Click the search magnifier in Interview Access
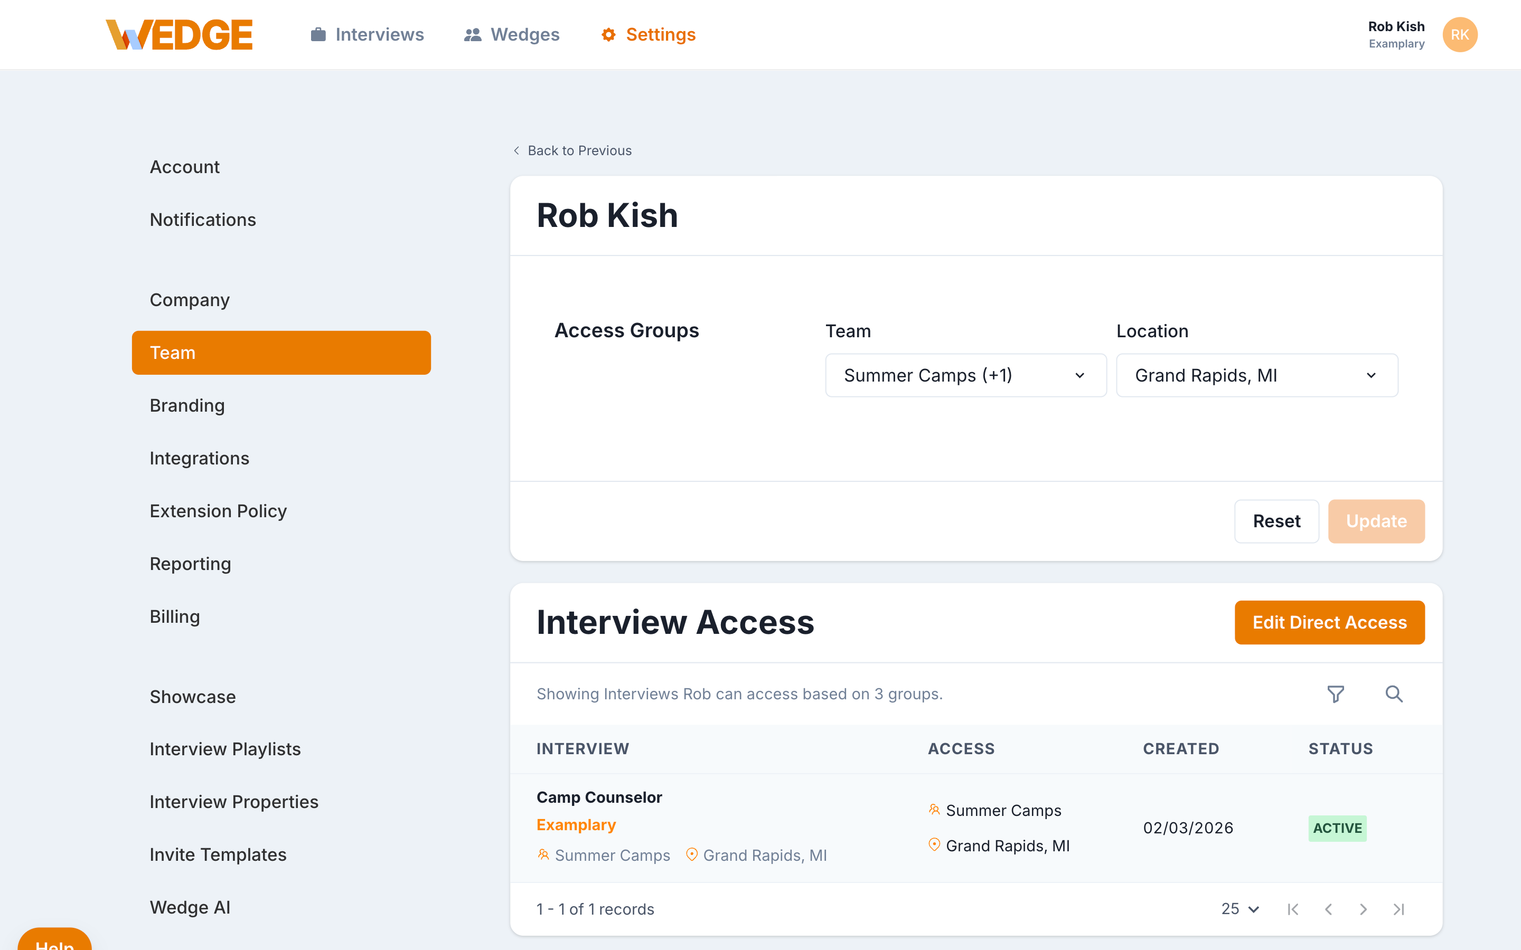This screenshot has height=950, width=1521. point(1393,693)
